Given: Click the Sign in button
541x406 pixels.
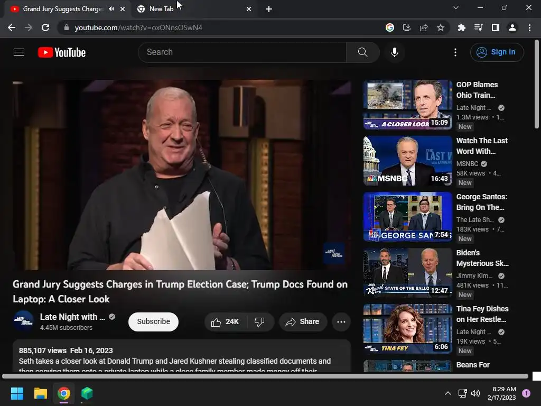Looking at the screenshot, I should 497,52.
